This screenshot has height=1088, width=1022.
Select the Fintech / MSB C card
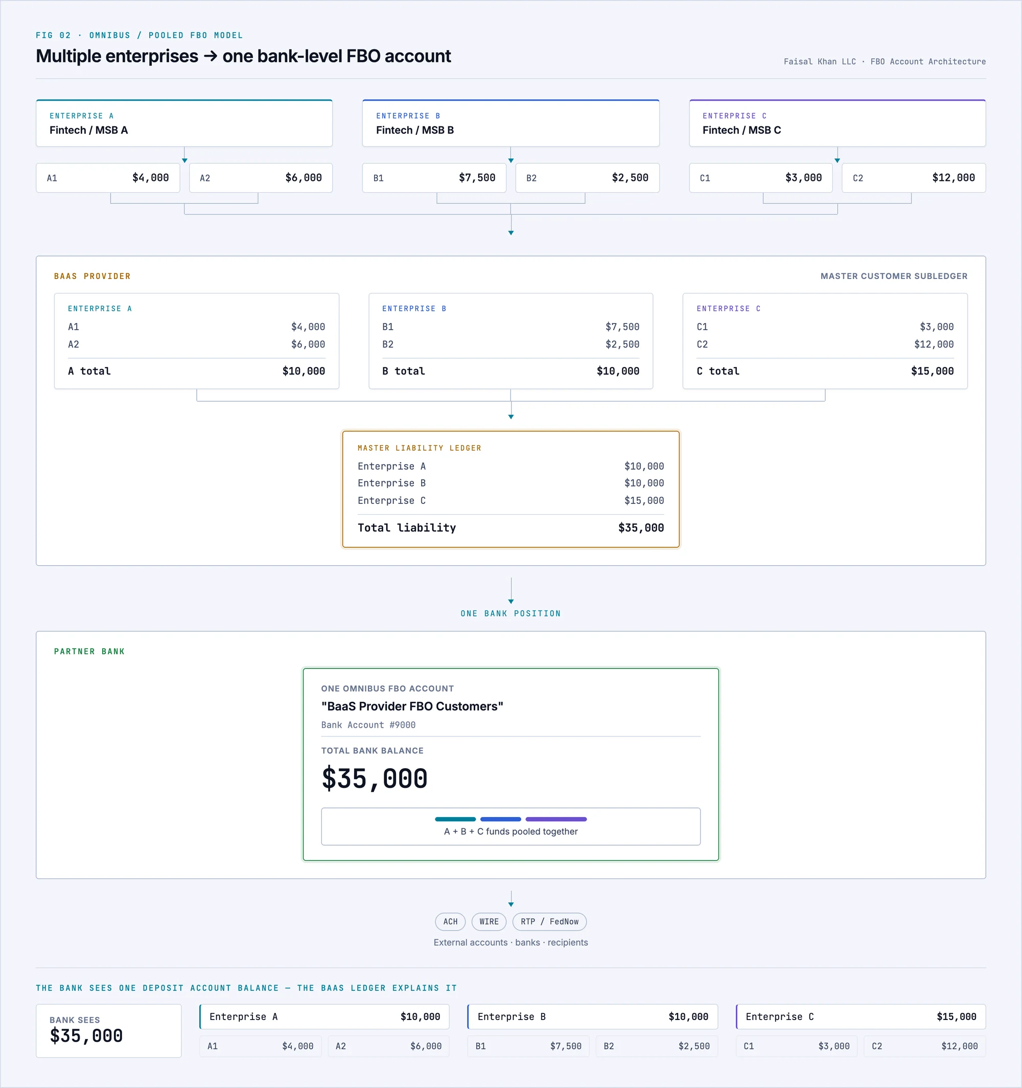[x=837, y=123]
